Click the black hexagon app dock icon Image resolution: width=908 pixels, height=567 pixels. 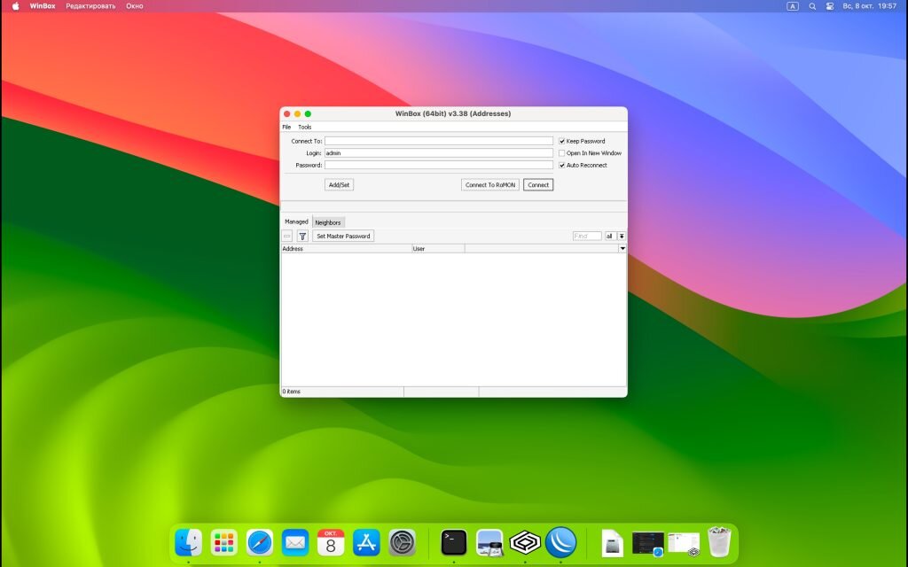[525, 543]
